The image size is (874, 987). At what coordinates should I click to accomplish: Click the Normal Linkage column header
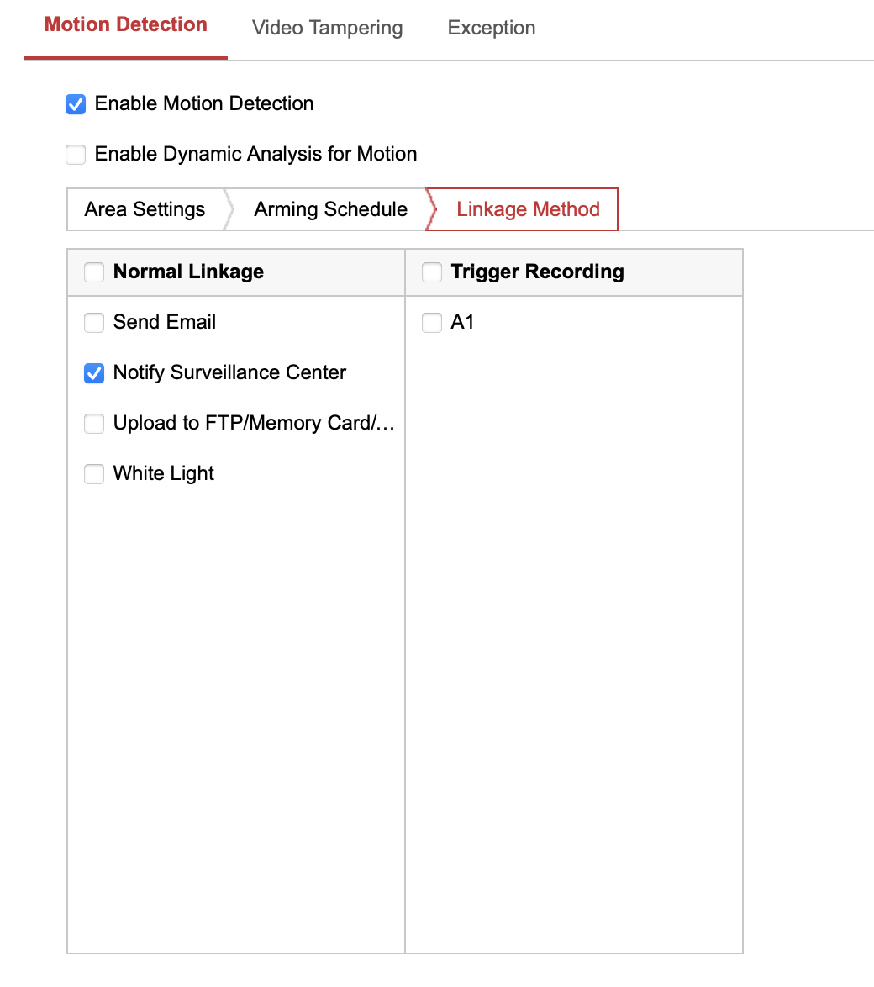point(189,272)
